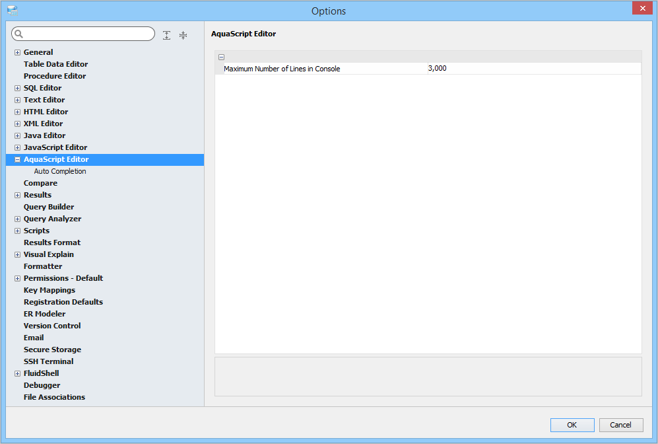Screen dimensions: 658x444
Task: Confirm changes with OK button
Action: point(572,425)
